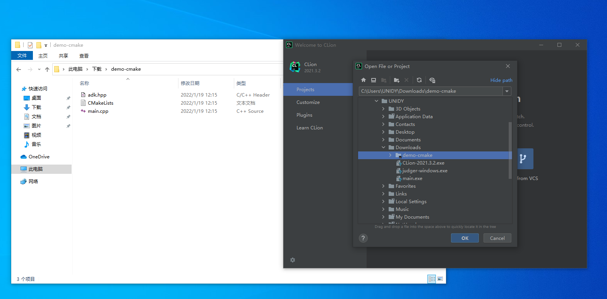
Task: Expand the 3D Objects folder node
Action: point(383,109)
